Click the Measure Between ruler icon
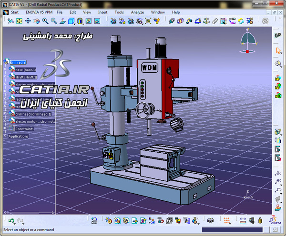Viewport: 286px width, 236px height. pyautogui.click(x=243, y=220)
